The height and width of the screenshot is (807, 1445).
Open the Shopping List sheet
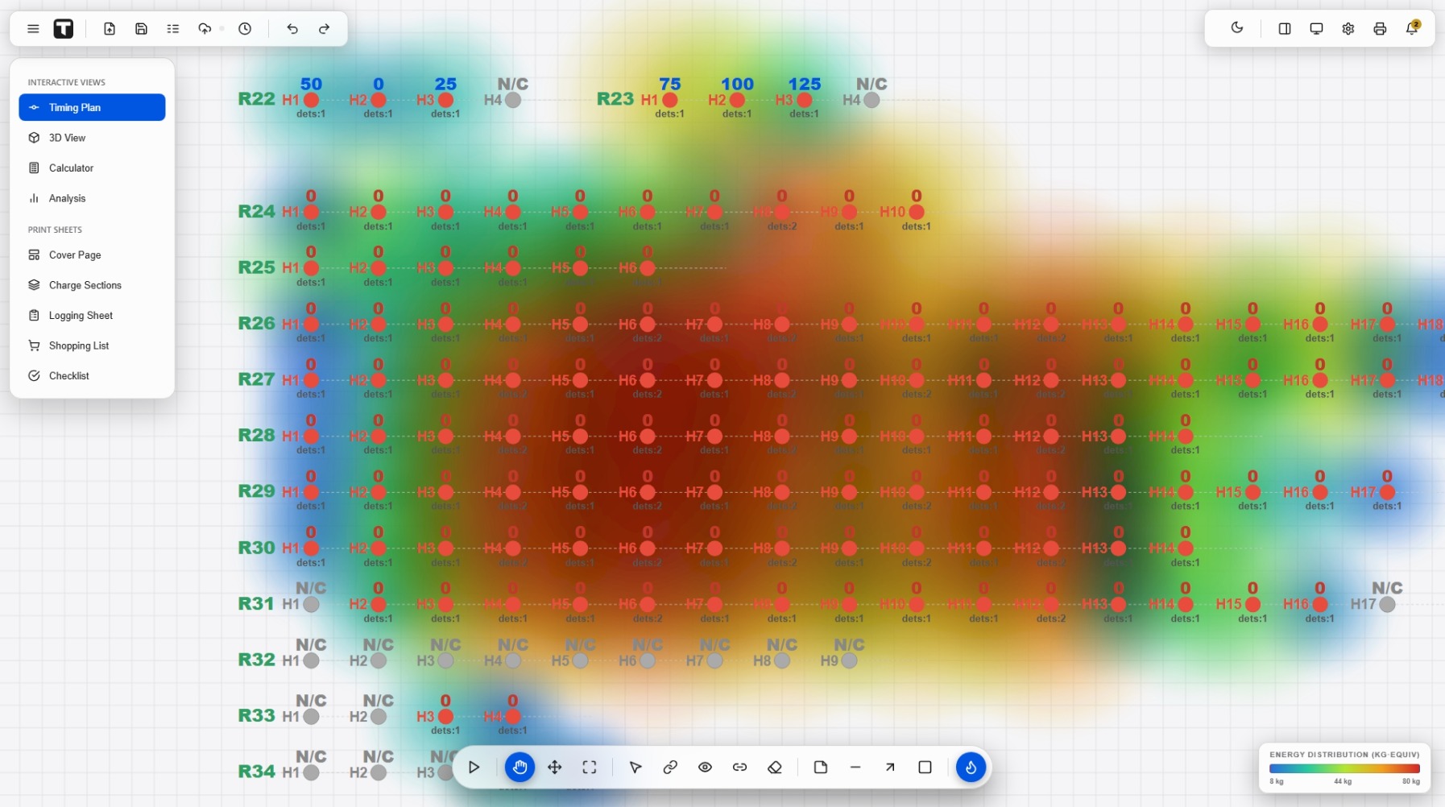coord(92,346)
